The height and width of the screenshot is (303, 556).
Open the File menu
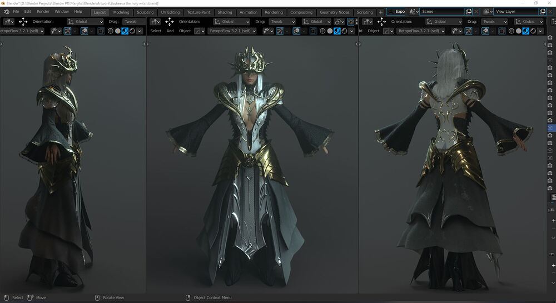[x=16, y=11]
